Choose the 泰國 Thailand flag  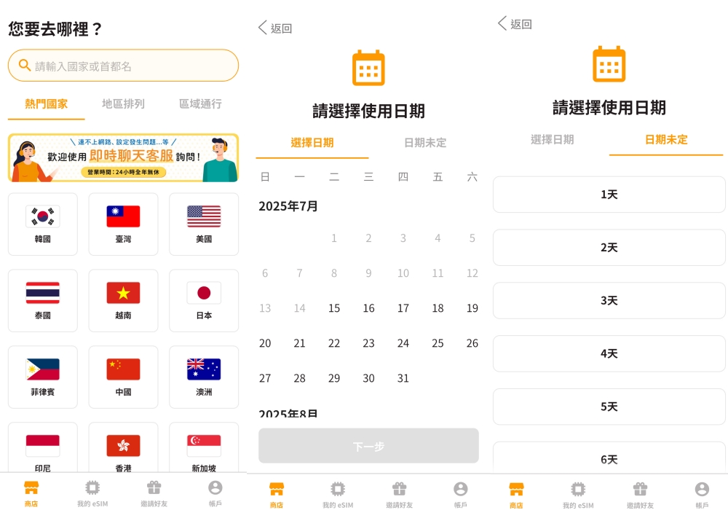coord(42,300)
